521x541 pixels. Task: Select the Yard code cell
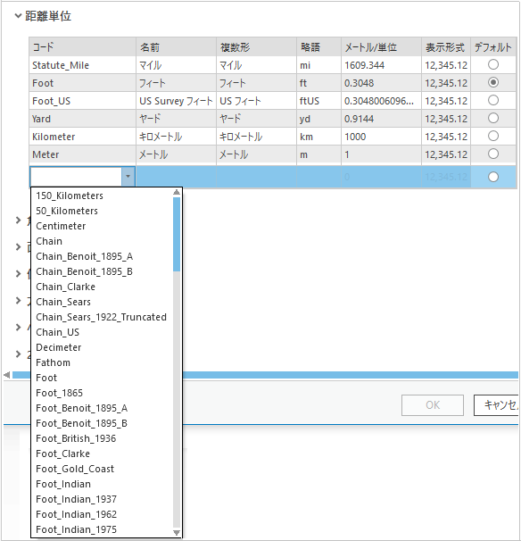coord(82,119)
